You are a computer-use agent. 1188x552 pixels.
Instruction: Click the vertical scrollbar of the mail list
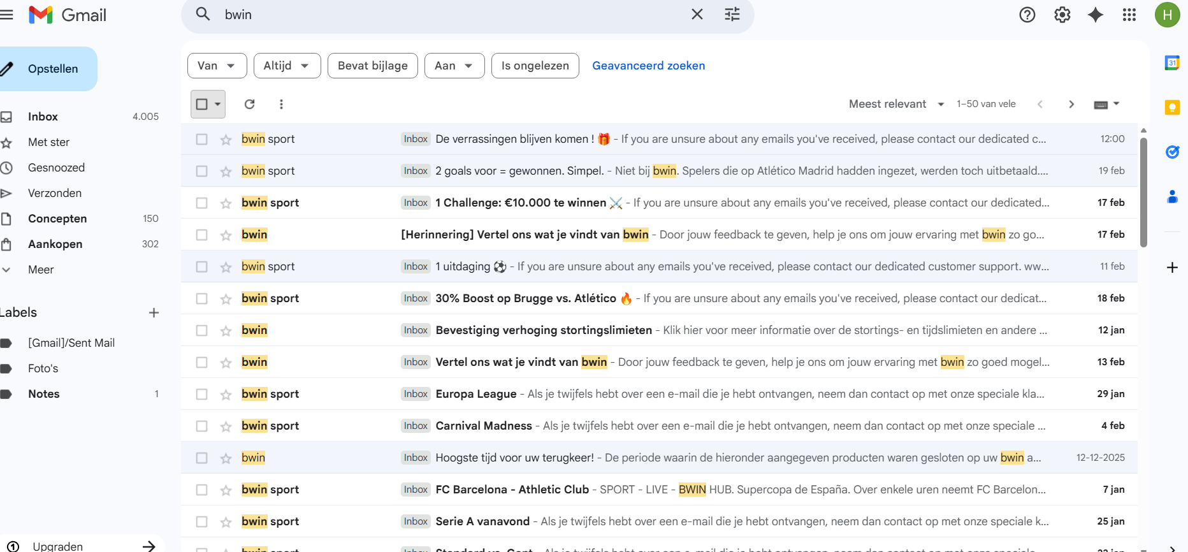tap(1143, 191)
